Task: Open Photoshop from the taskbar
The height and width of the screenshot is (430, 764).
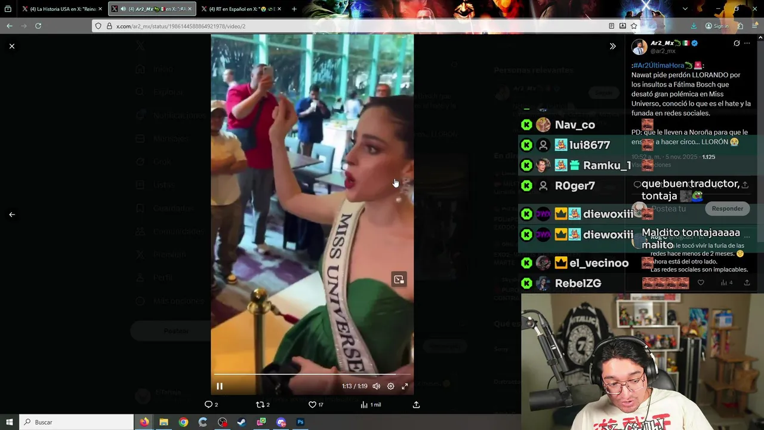Action: (300, 422)
